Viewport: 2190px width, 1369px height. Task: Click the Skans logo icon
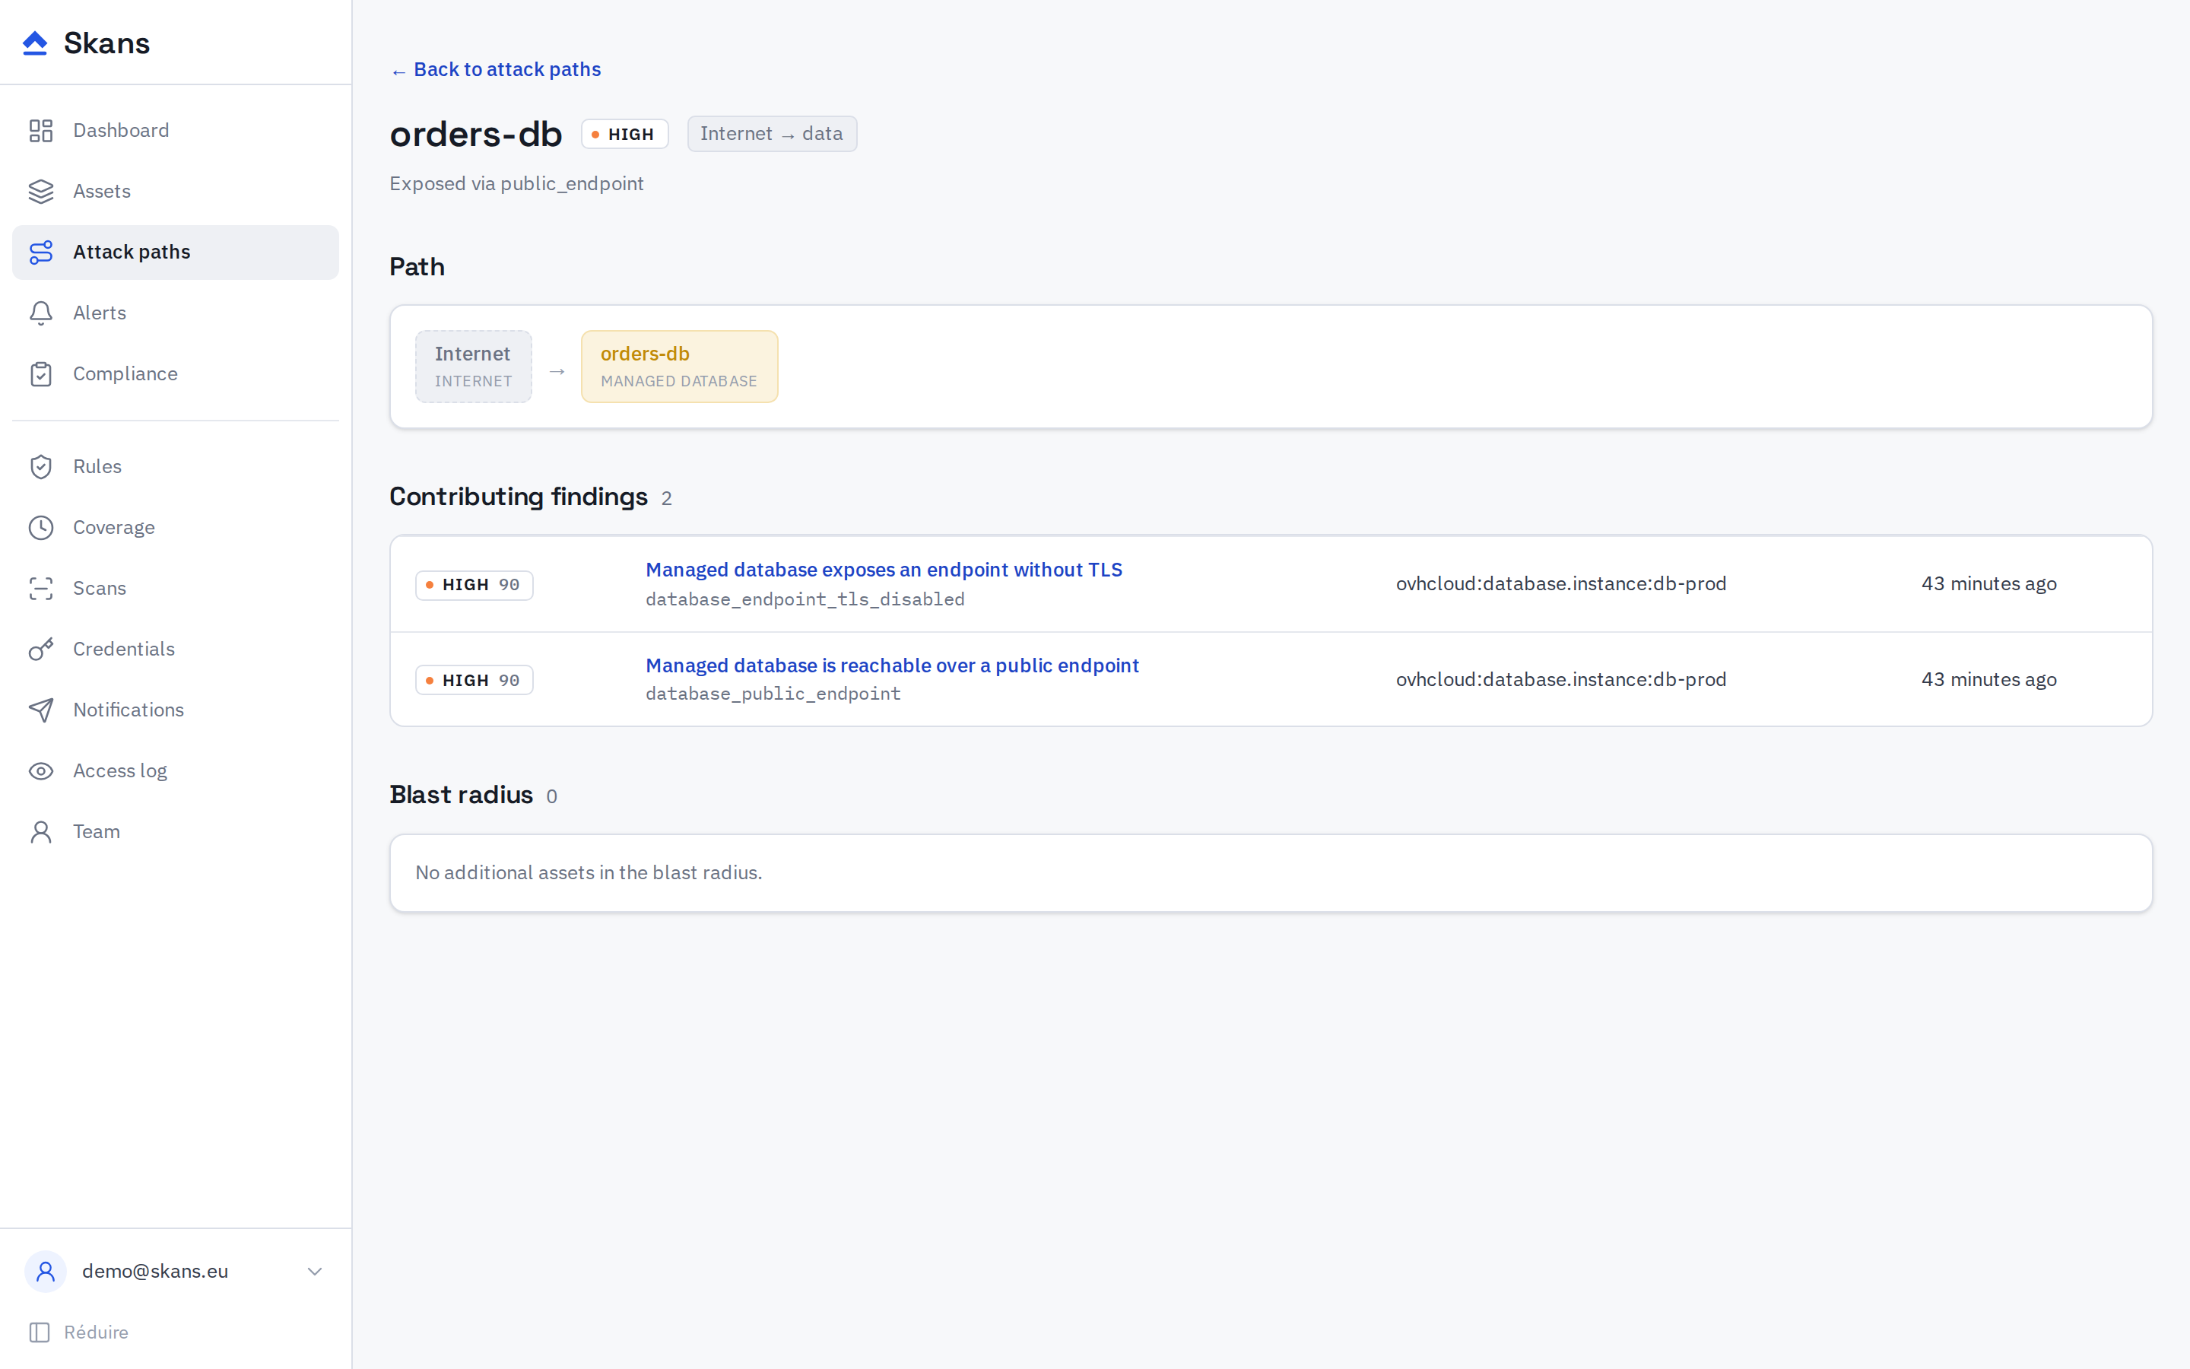(x=34, y=43)
